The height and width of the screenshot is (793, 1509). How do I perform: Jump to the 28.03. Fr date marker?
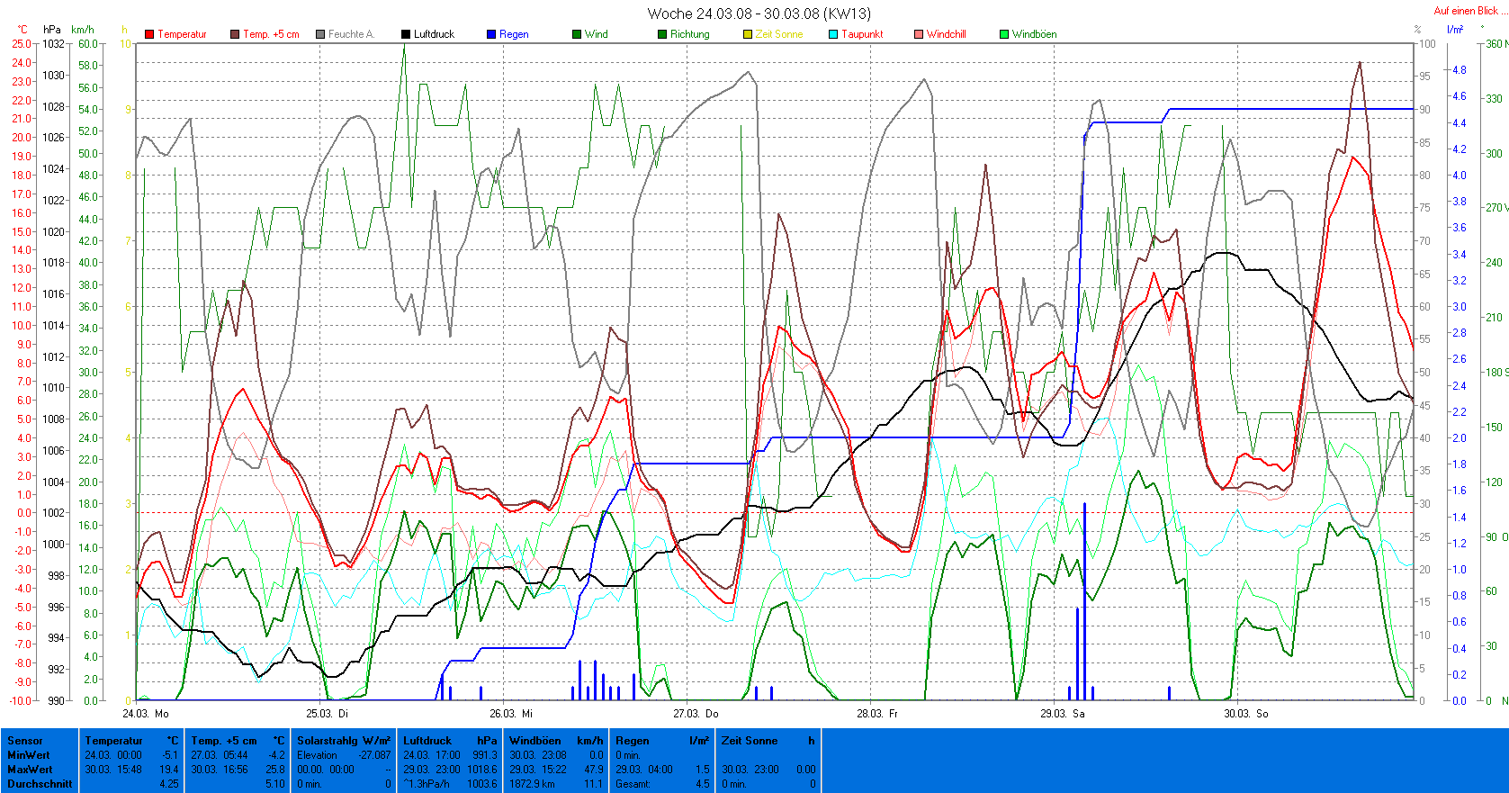tap(876, 713)
